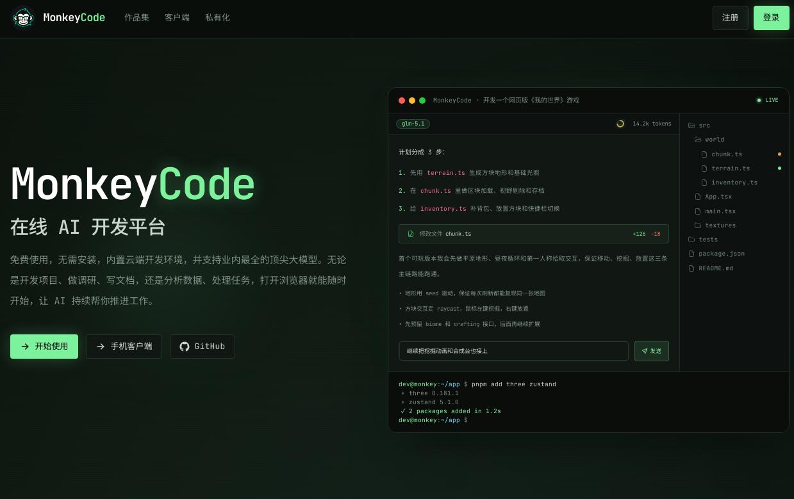Click the MonkeyCode hero heading
794x499 pixels.
tap(133, 185)
